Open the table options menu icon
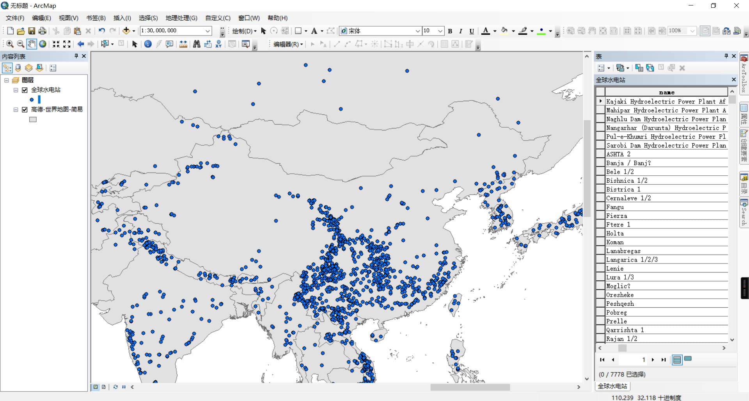749x401 pixels. pos(603,68)
